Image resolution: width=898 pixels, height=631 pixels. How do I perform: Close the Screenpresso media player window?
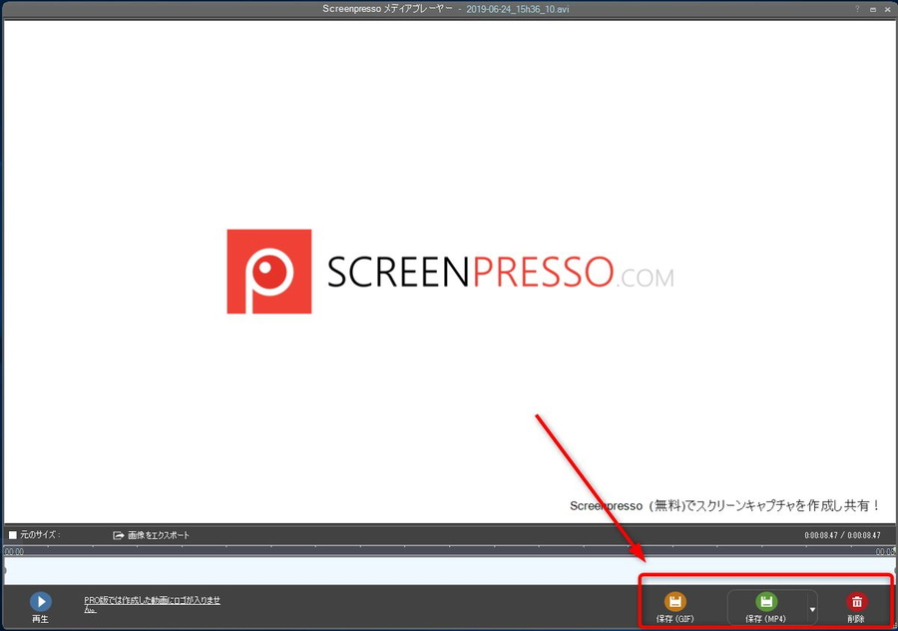pos(888,9)
